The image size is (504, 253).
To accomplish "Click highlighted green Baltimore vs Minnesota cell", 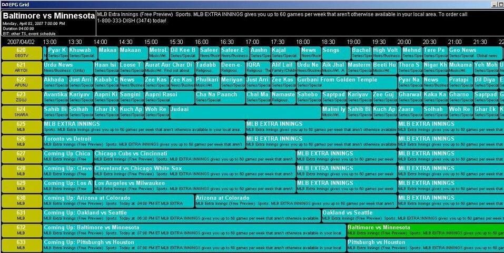I will 425,231.
